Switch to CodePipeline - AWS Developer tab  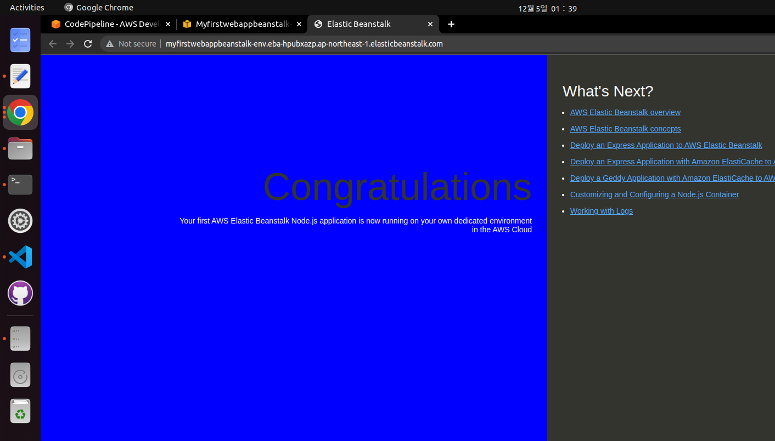[111, 24]
